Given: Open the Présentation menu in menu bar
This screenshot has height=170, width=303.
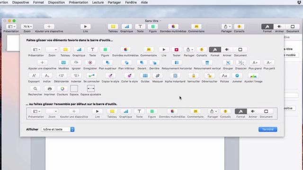Looking at the screenshot, I should coord(79,2).
